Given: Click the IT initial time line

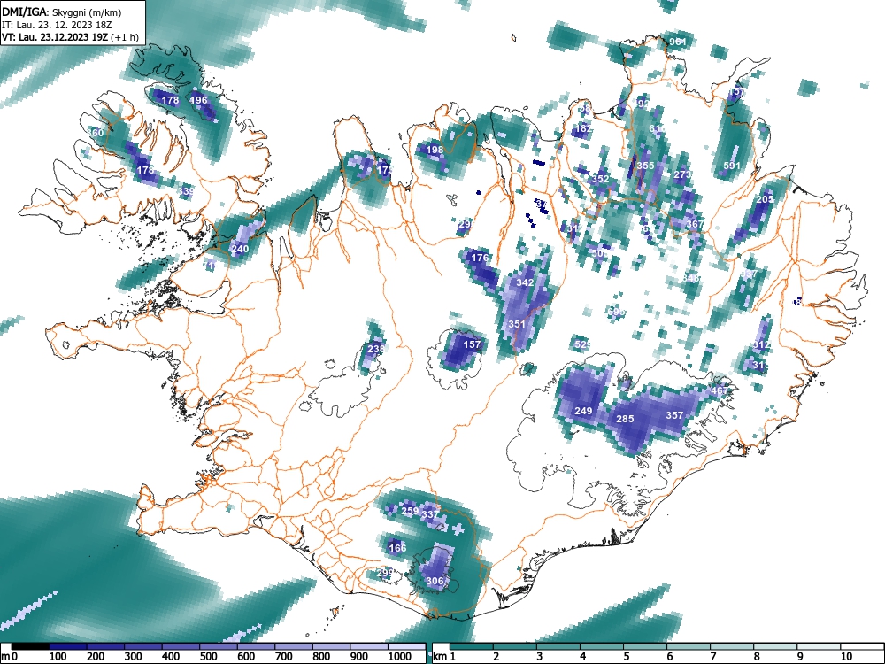Looking at the screenshot, I should [x=57, y=25].
